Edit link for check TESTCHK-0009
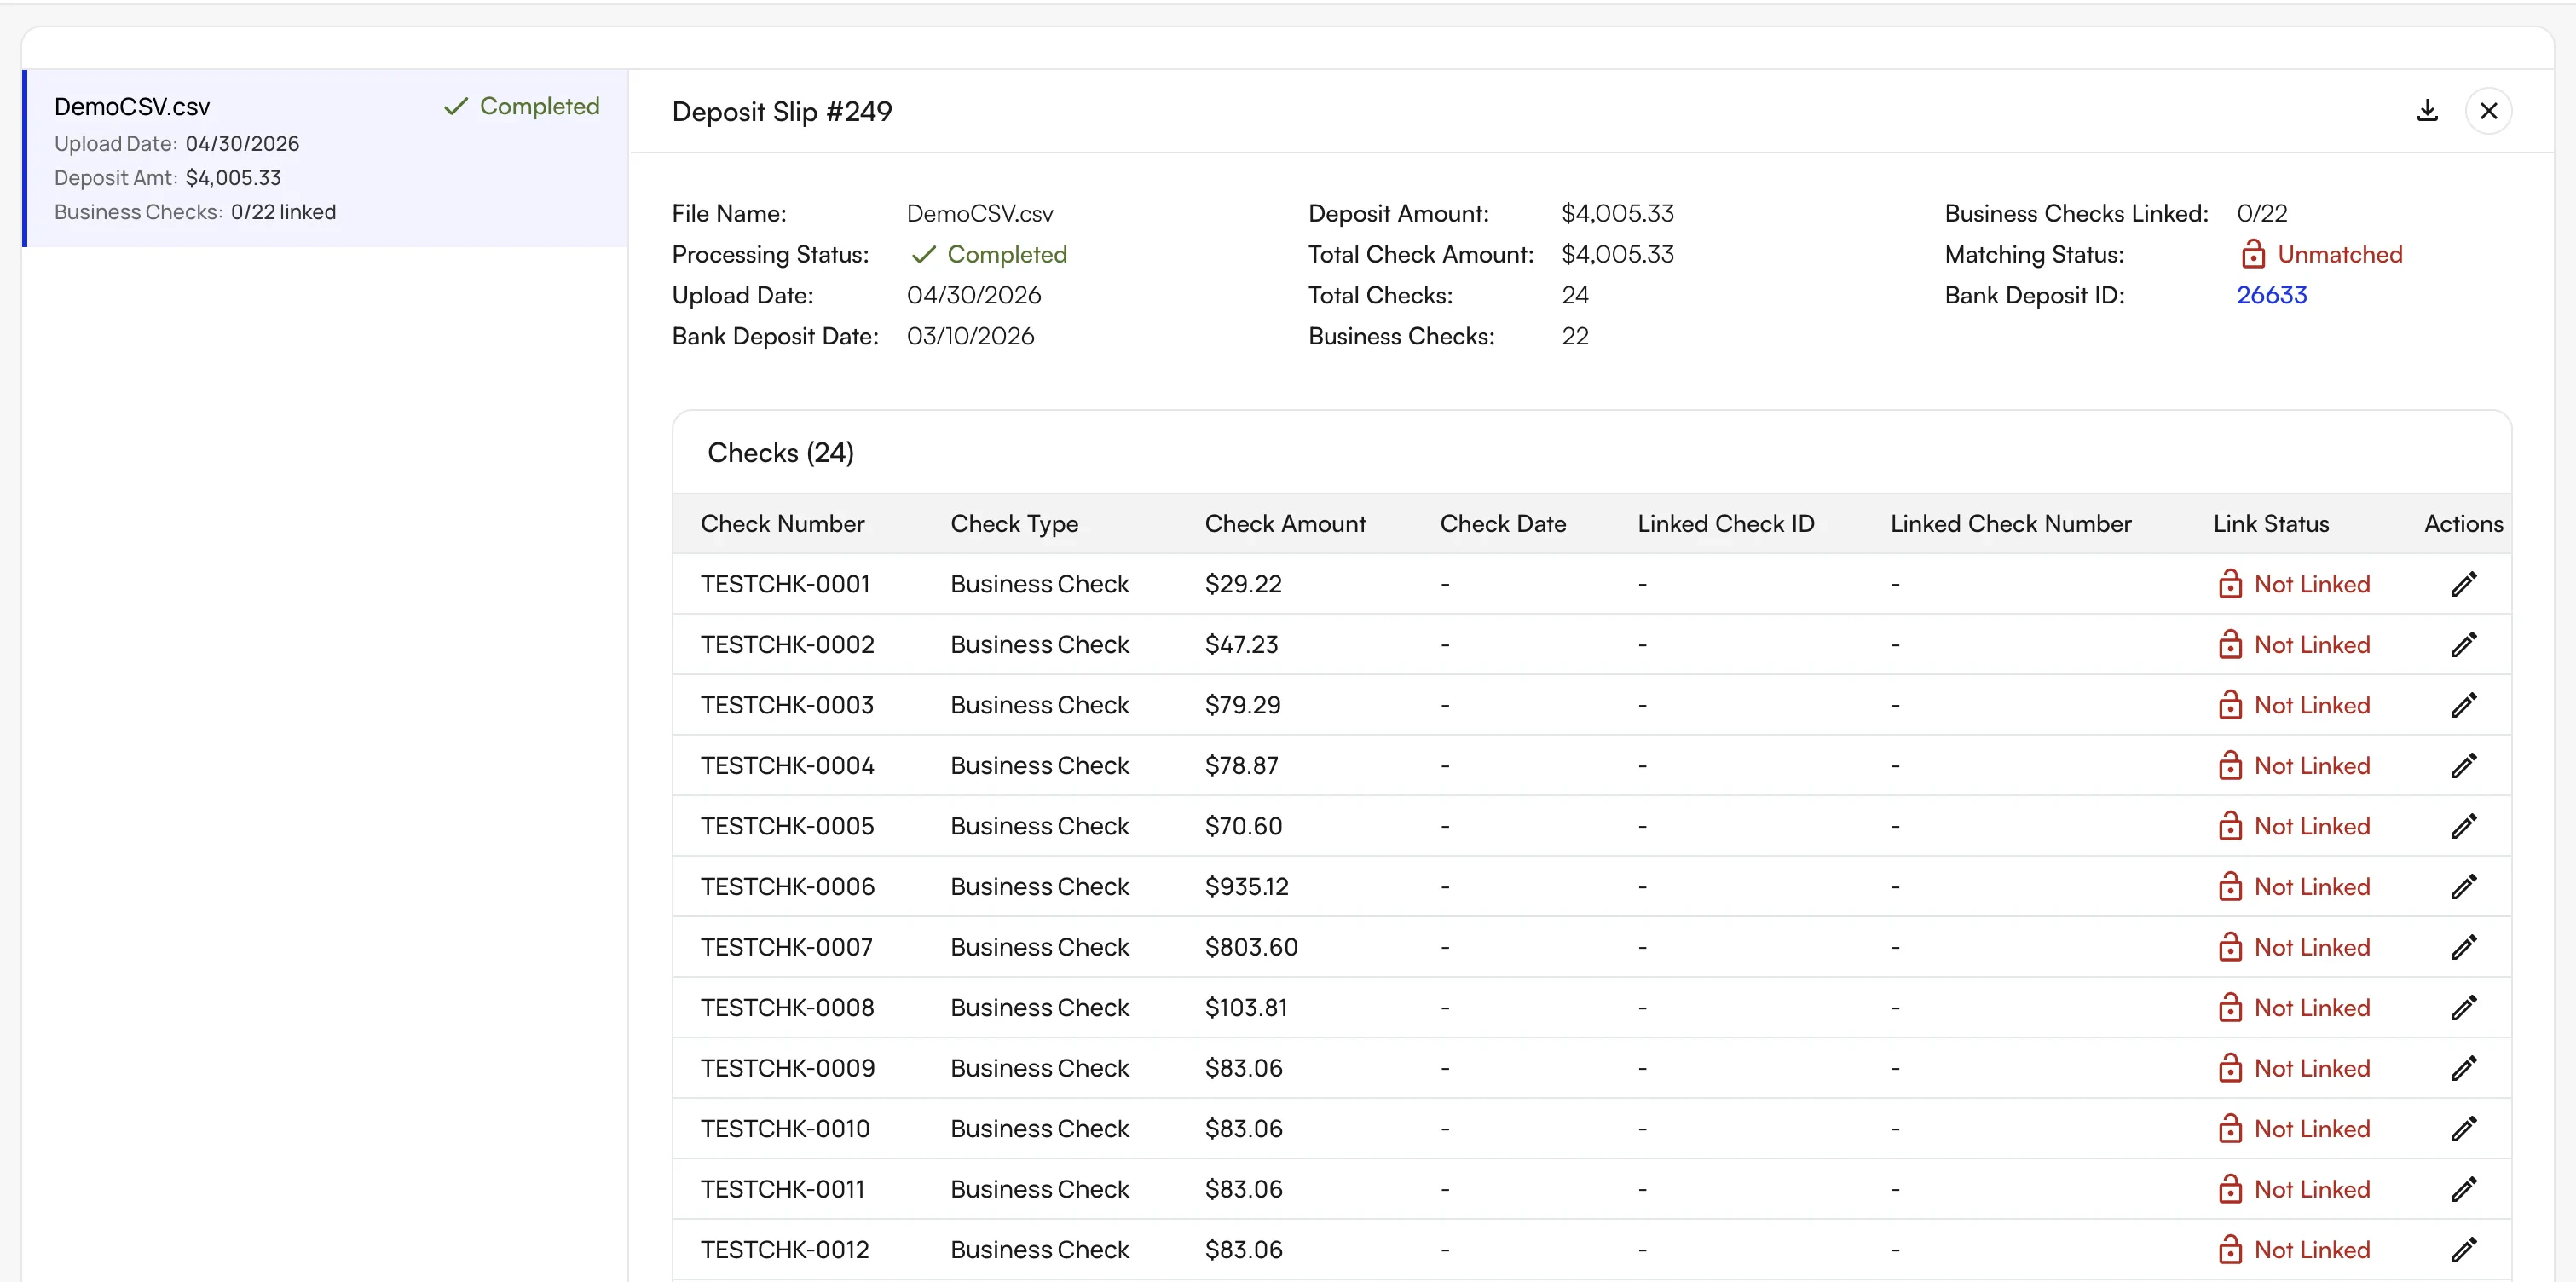The width and height of the screenshot is (2576, 1282). pos(2464,1068)
